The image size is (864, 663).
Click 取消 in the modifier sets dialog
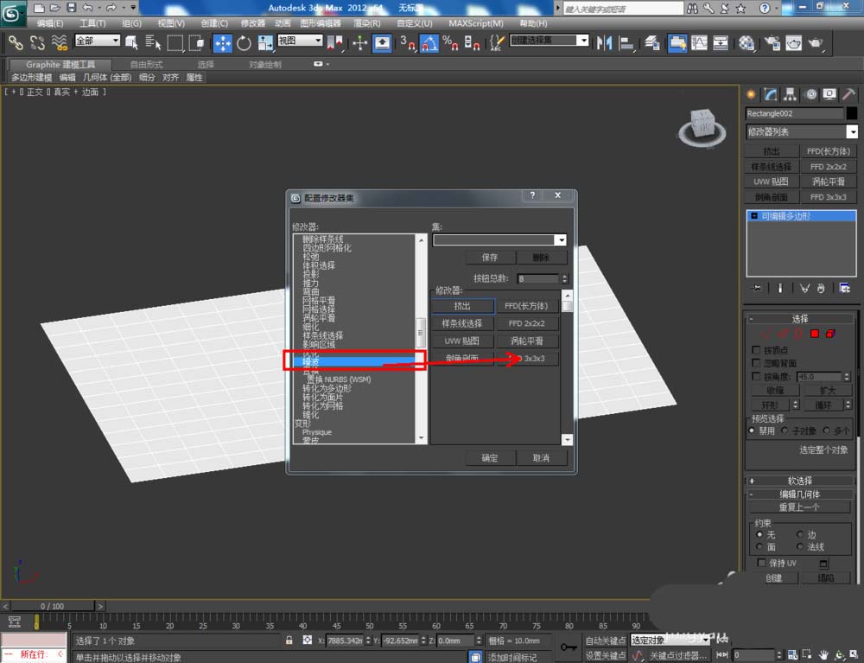tap(541, 457)
